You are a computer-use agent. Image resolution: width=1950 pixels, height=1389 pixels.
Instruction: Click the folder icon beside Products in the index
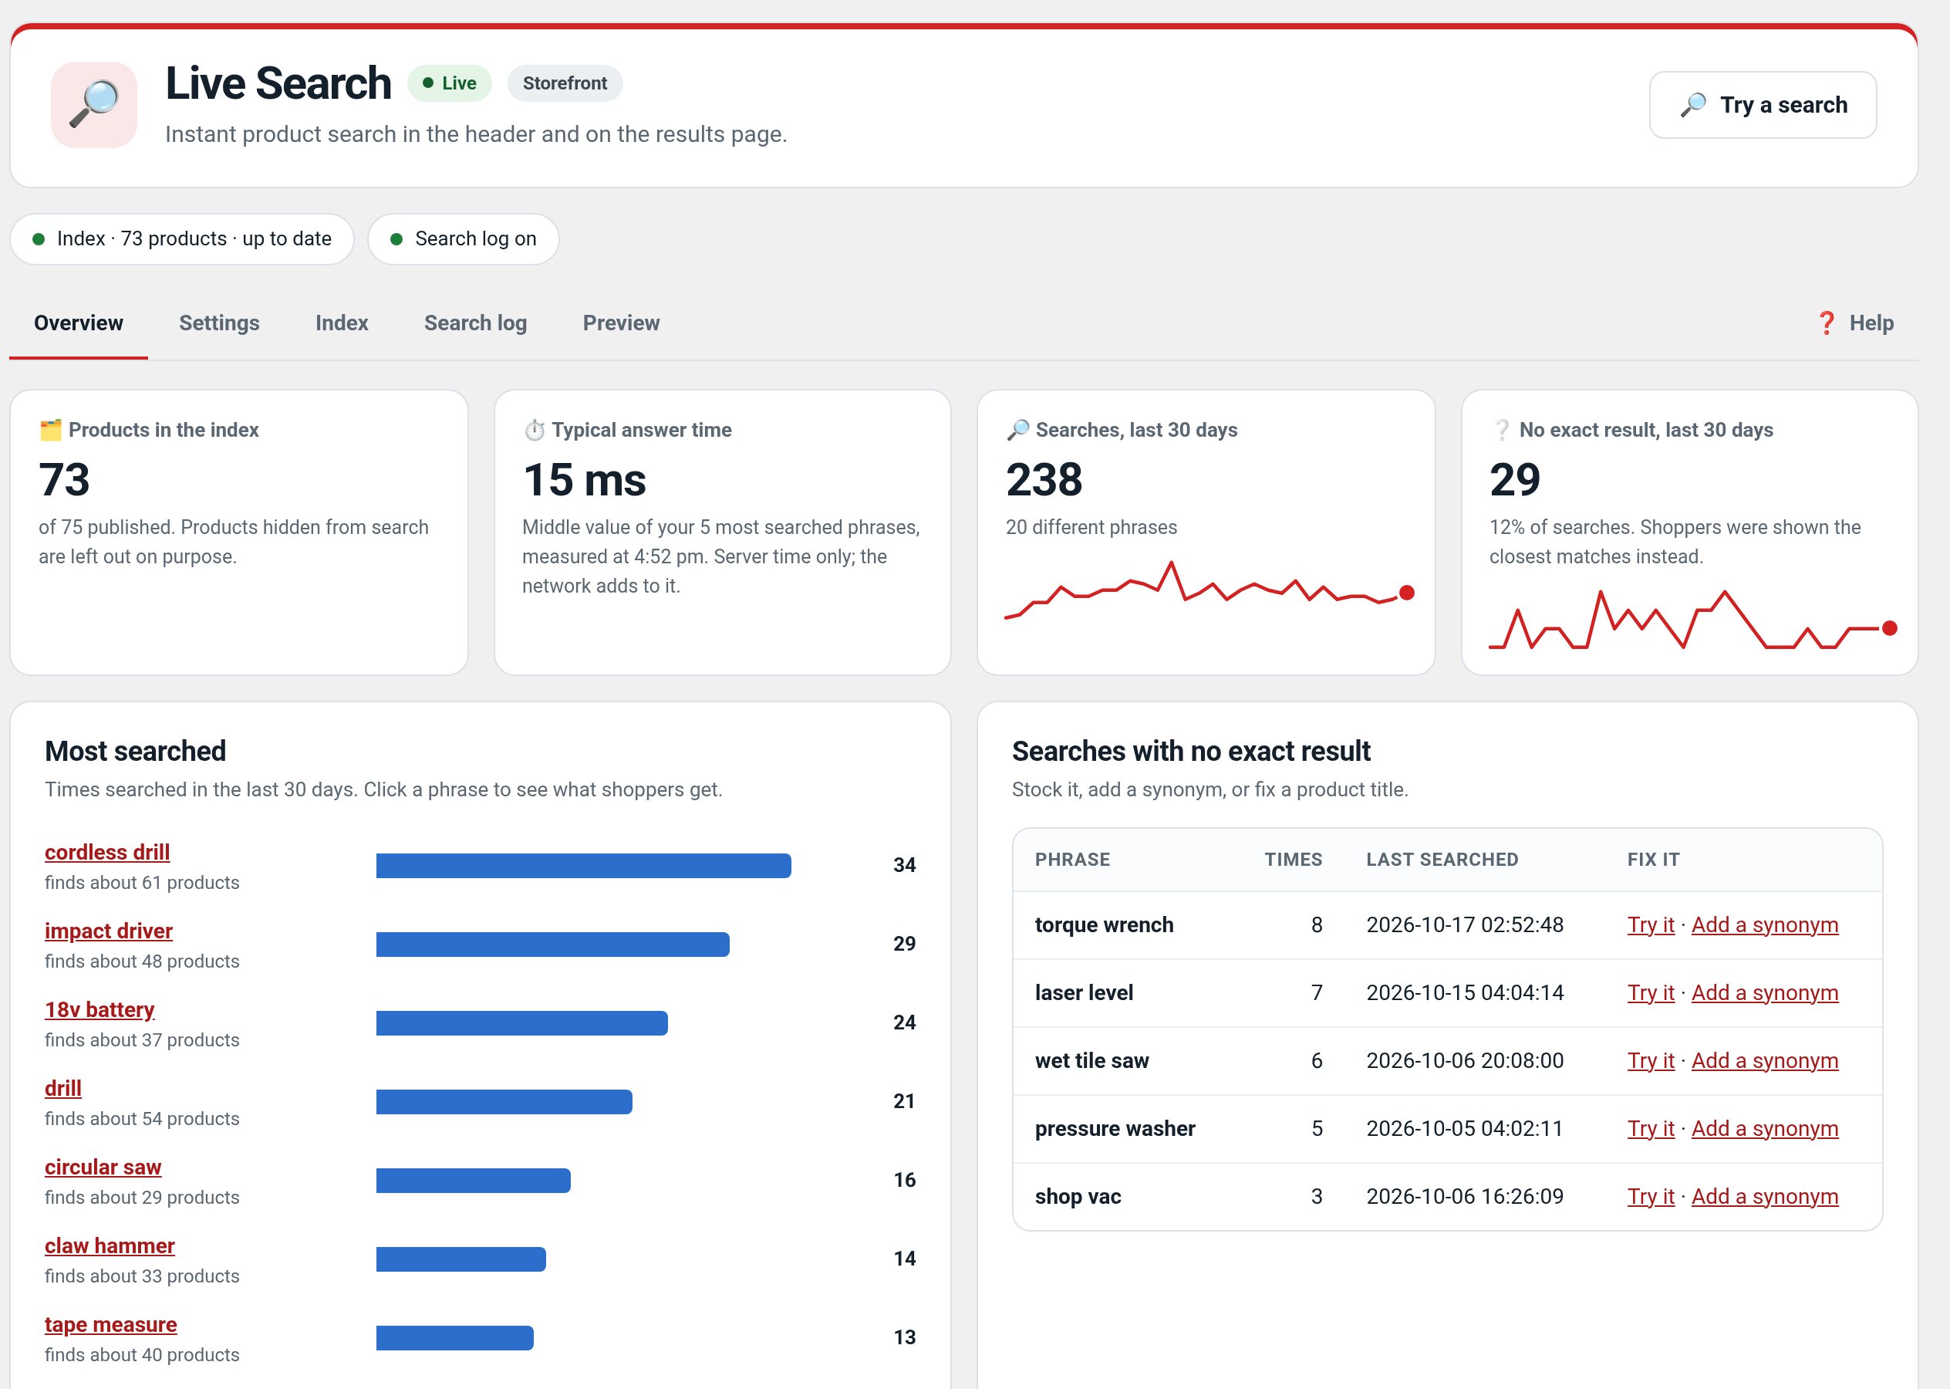click(x=50, y=431)
